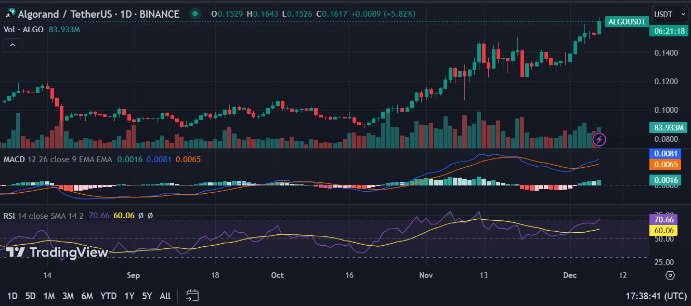Show the All time range

coord(165,296)
